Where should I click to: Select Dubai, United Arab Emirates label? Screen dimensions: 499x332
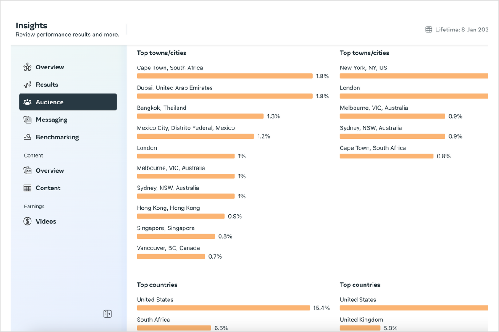click(x=175, y=88)
